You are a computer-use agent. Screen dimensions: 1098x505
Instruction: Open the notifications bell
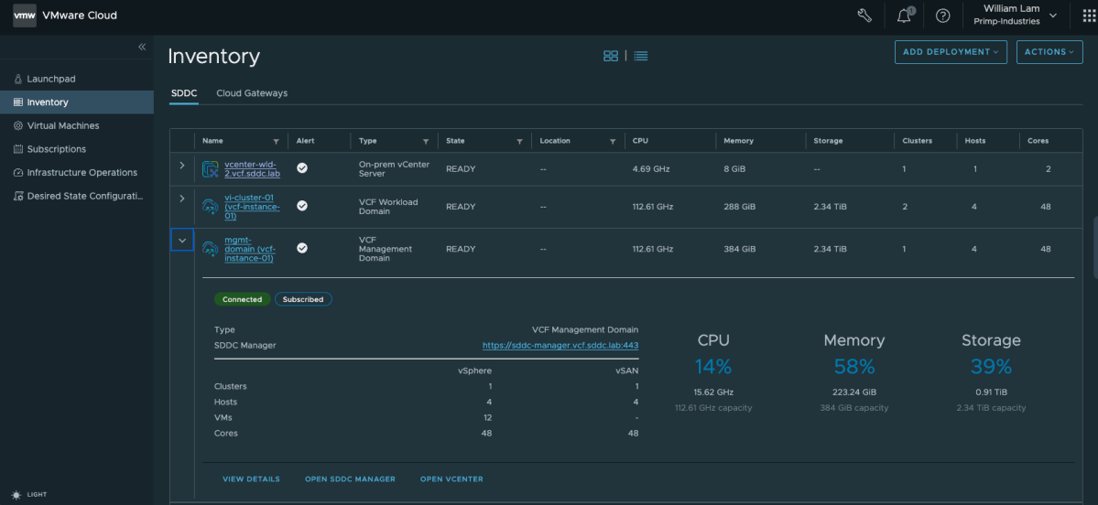pos(904,16)
